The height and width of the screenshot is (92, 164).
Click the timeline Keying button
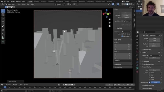click(16, 85)
